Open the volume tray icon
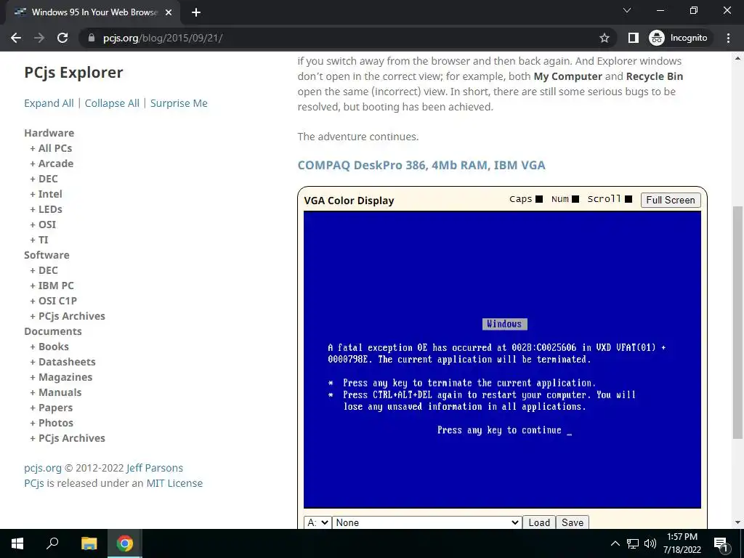 (650, 543)
